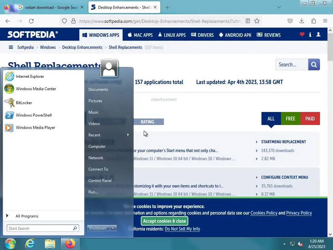Screen dimensions: 333x250
Task: Open Documents in Start menu
Action: (x=98, y=90)
